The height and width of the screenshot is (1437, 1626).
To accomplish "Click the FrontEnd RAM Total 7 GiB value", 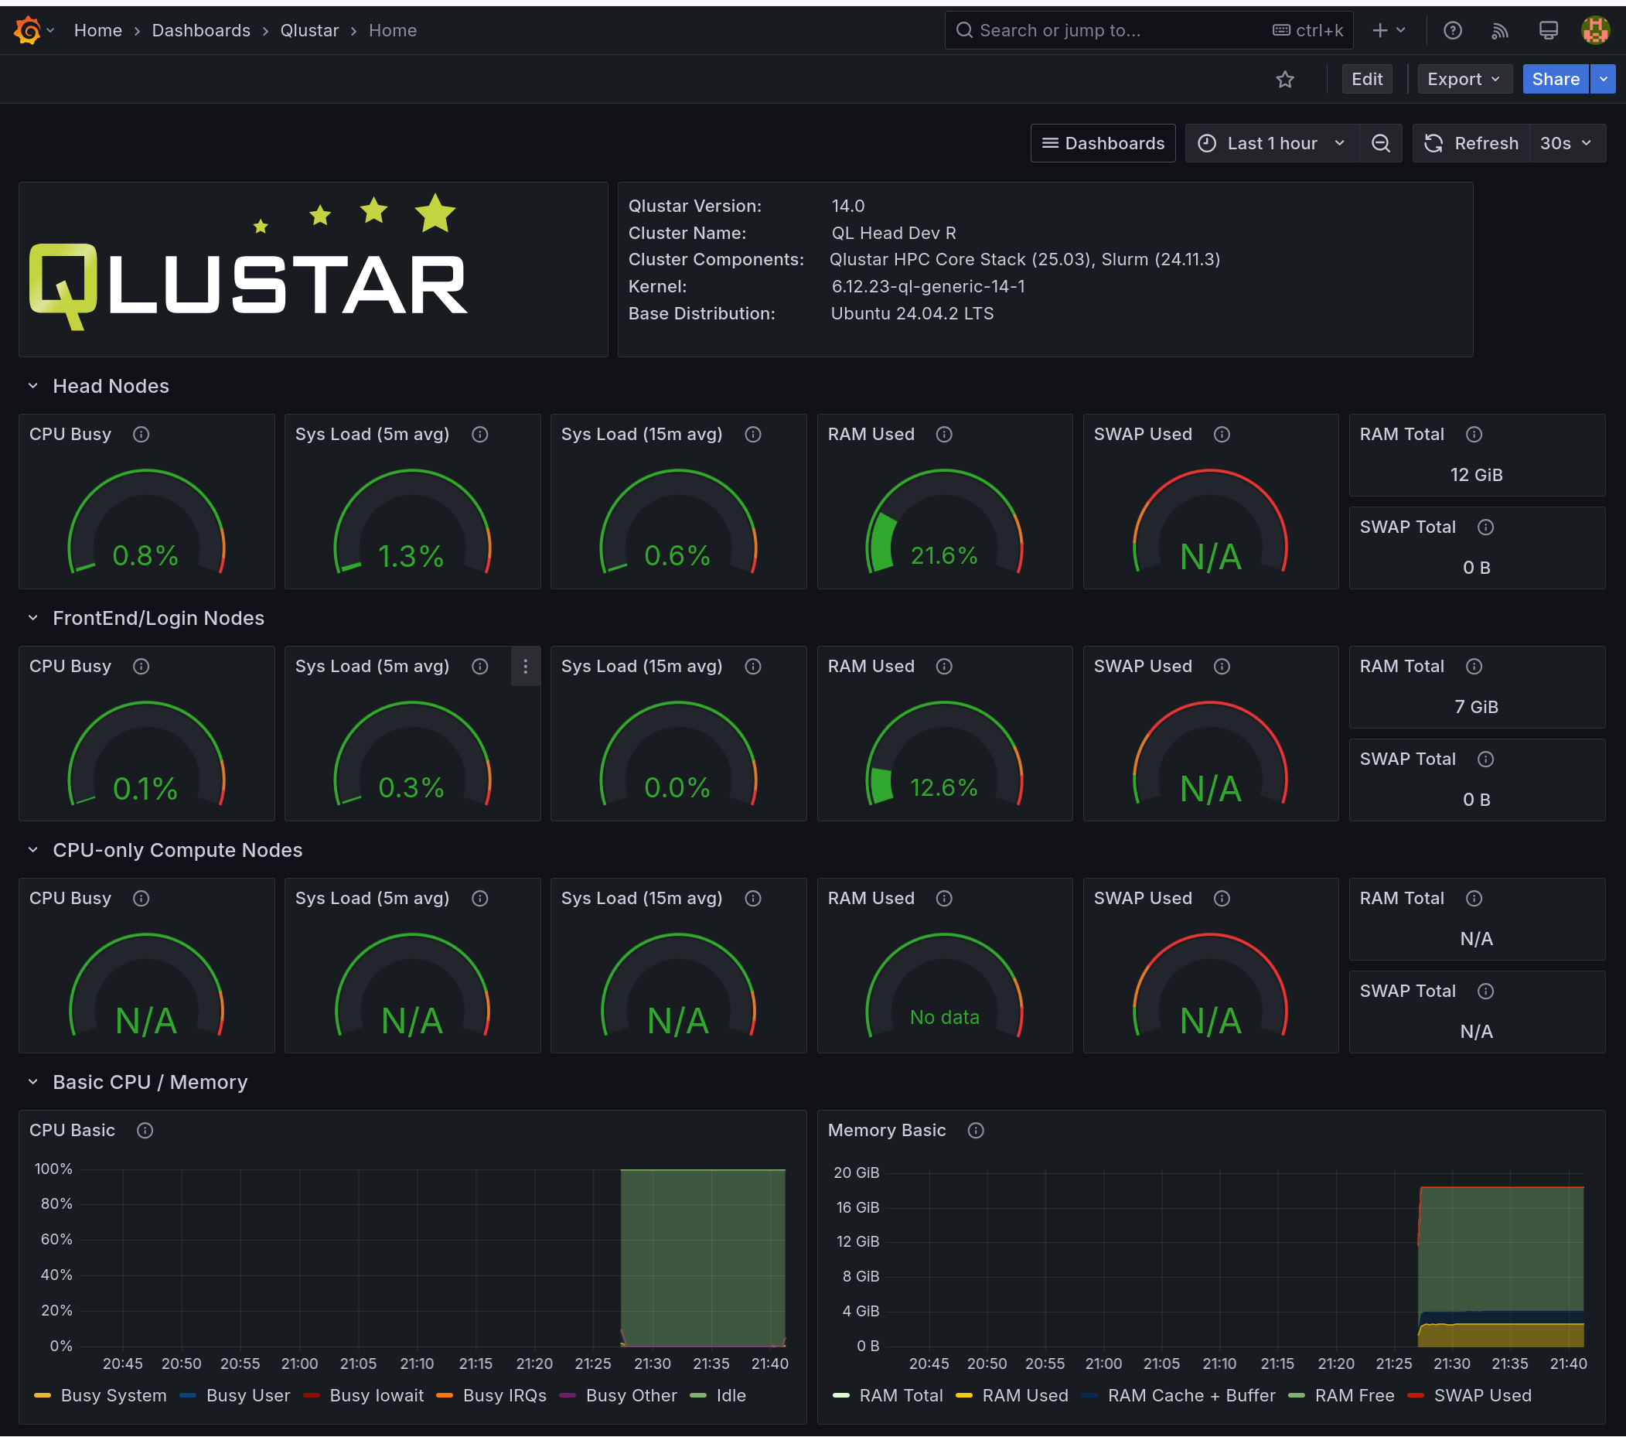I will pyautogui.click(x=1477, y=708).
